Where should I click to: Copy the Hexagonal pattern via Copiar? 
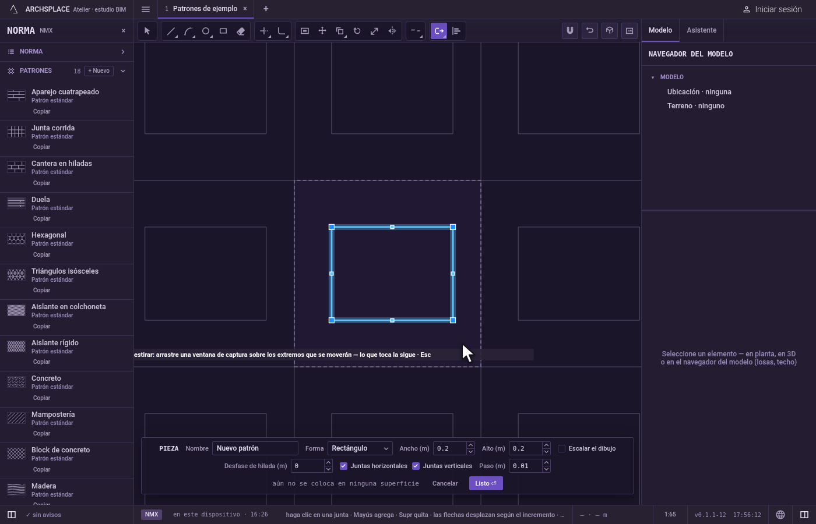click(x=41, y=254)
